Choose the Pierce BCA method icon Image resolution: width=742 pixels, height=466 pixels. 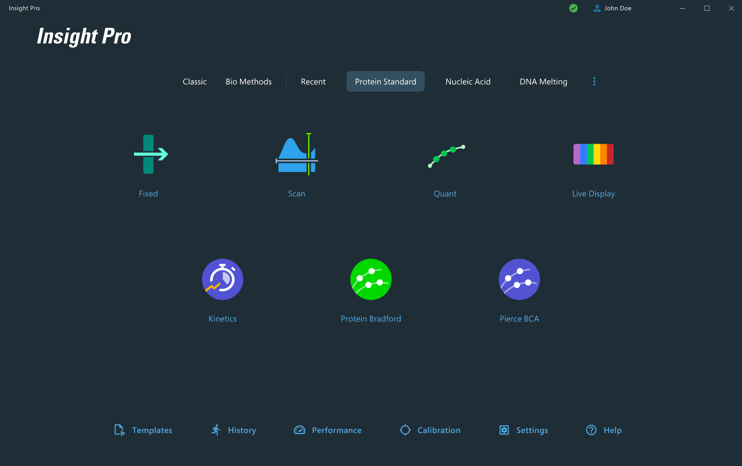519,279
